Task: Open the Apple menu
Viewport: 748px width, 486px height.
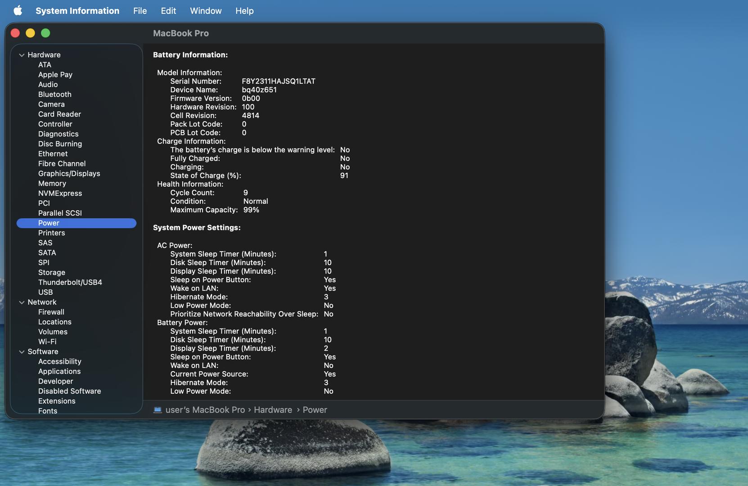Action: 18,10
